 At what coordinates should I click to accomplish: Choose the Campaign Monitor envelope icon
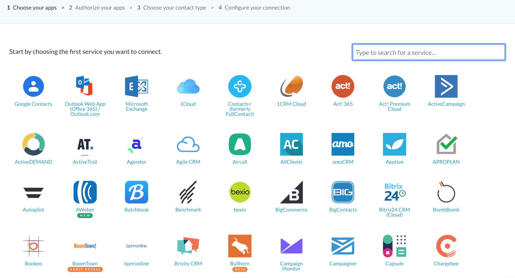point(292,246)
